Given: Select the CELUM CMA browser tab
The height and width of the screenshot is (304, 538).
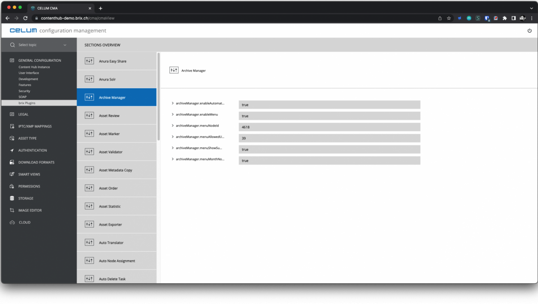Looking at the screenshot, I should (x=61, y=8).
